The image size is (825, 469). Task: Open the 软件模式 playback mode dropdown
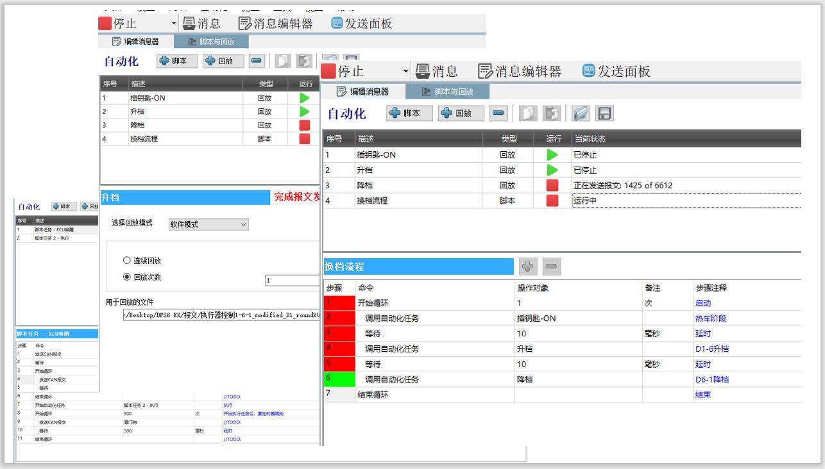(208, 224)
